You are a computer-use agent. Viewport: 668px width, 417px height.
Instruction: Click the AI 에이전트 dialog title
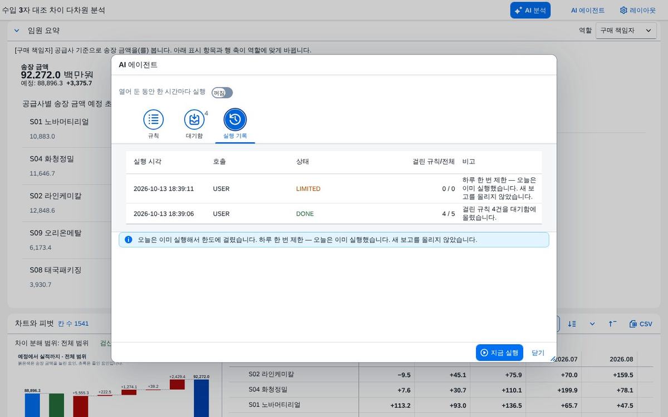pos(138,64)
